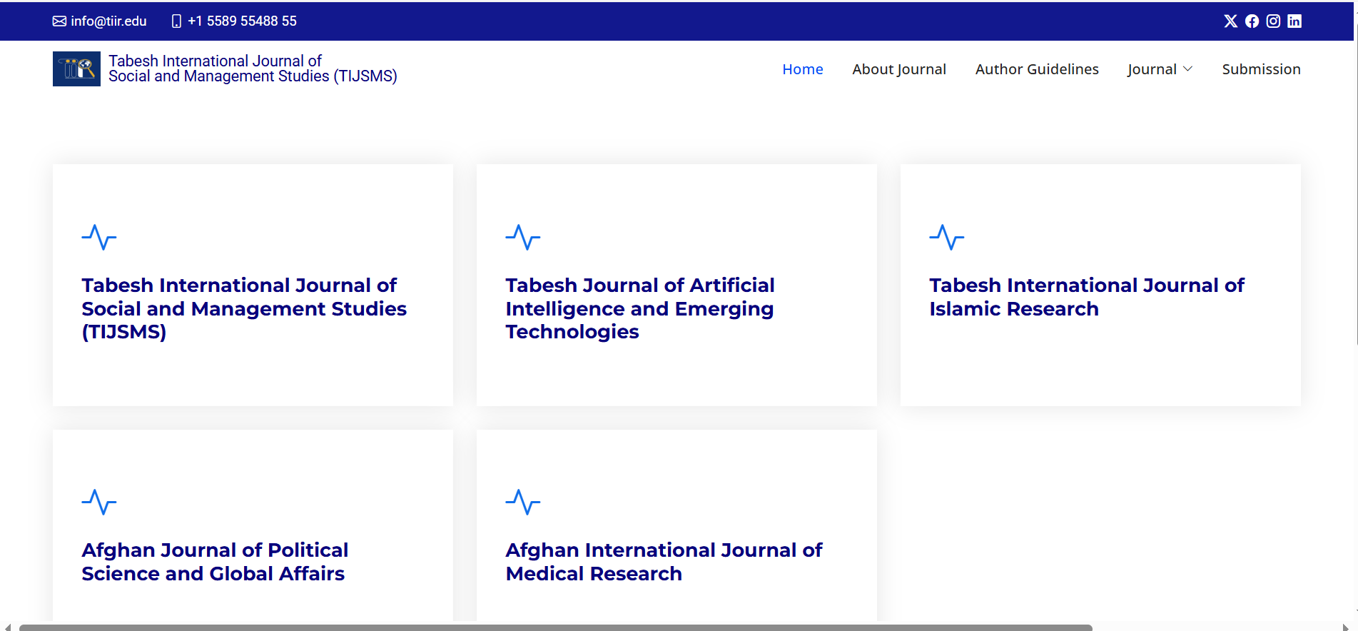Image resolution: width=1358 pixels, height=631 pixels.
Task: Click the horizontal scrollbar thumb at bottom
Action: pyautogui.click(x=555, y=627)
